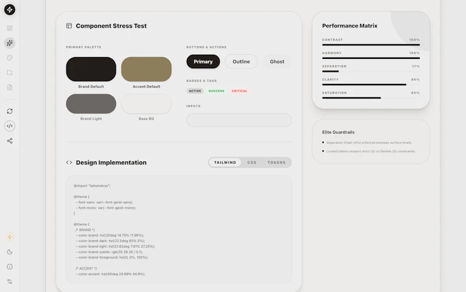This screenshot has width=466, height=292.
Task: Toggle dark mode with the moon icon
Action: tap(10, 252)
